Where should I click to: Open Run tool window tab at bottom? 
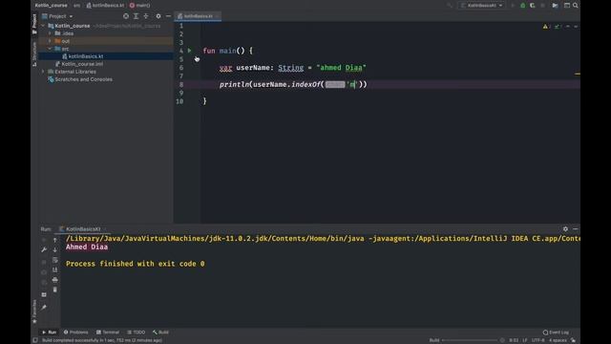click(49, 333)
